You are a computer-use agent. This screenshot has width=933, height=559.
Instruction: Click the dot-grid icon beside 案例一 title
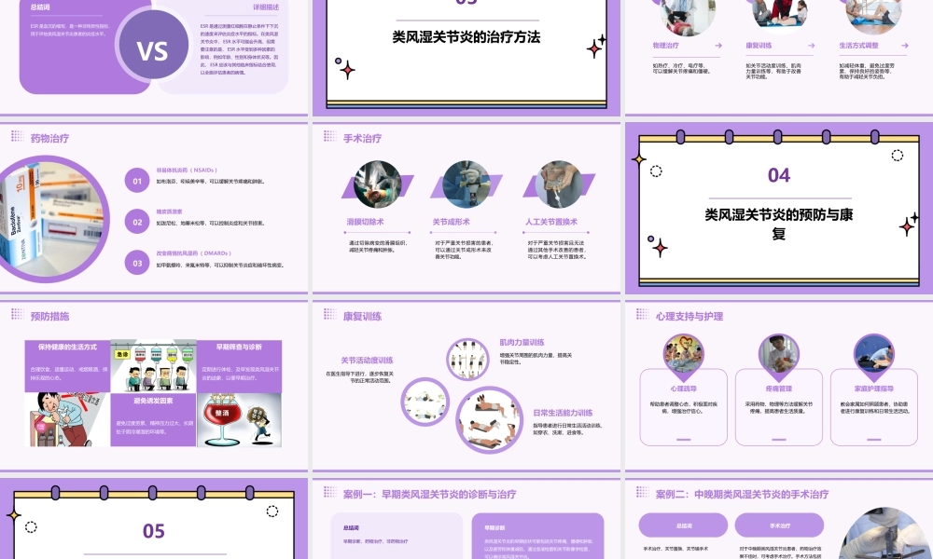[329, 491]
